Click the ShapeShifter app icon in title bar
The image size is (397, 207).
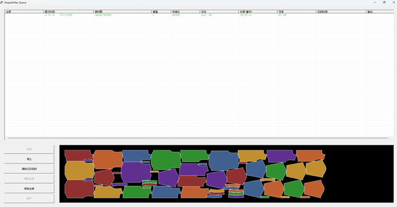tap(2, 2)
